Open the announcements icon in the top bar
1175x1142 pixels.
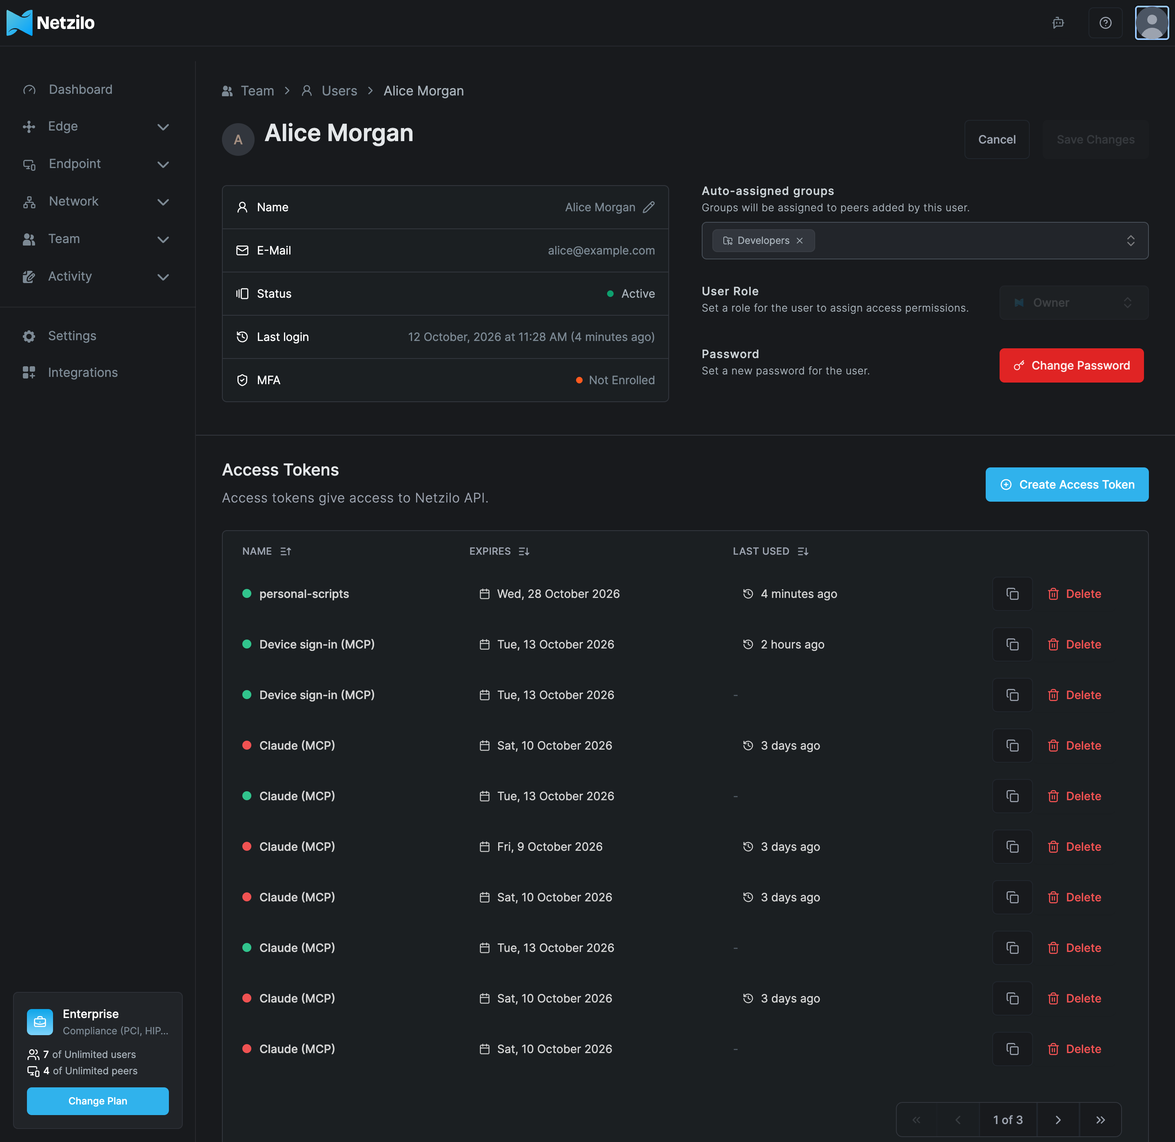tap(1058, 23)
